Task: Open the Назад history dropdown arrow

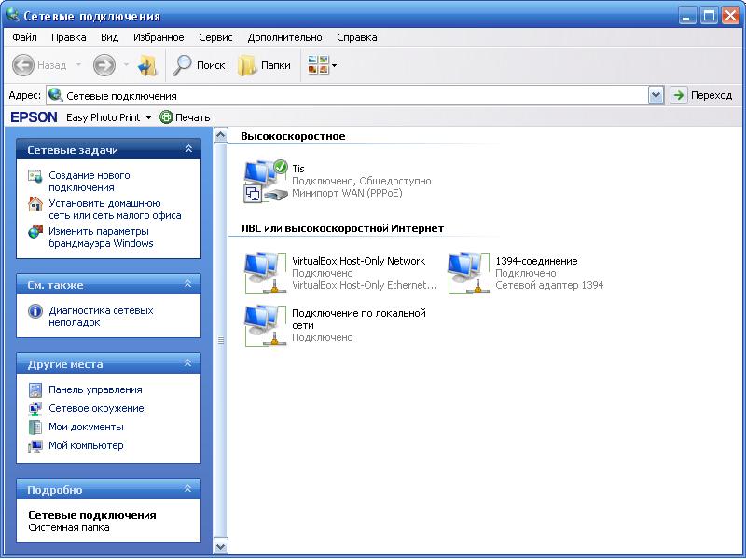Action: point(78,64)
